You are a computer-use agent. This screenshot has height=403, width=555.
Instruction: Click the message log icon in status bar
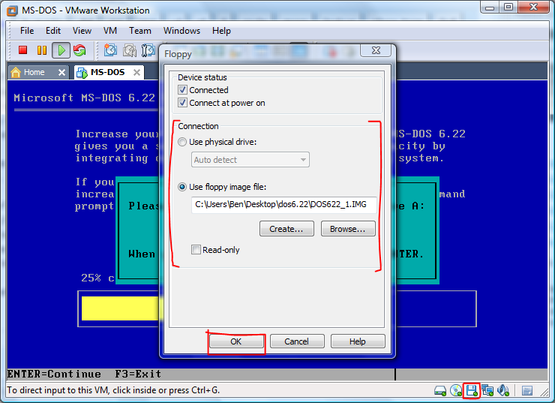527,391
